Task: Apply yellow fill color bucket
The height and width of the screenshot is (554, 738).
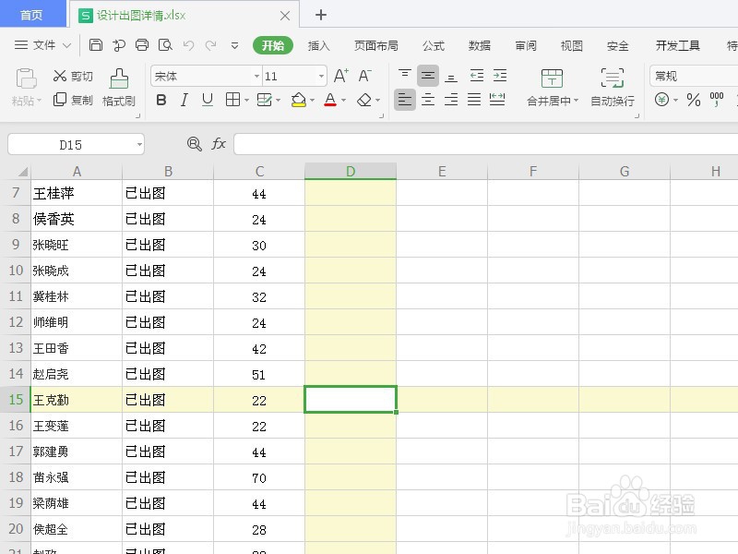Action: (x=298, y=100)
